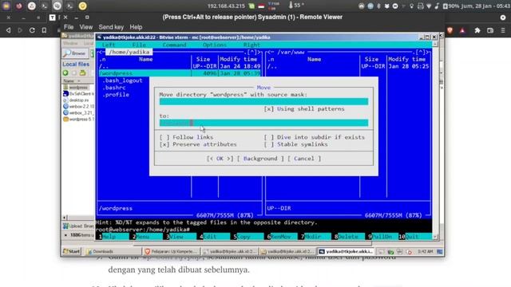The image size is (511, 287).
Task: Open the Remote Viewer View menu
Action: pos(86,27)
